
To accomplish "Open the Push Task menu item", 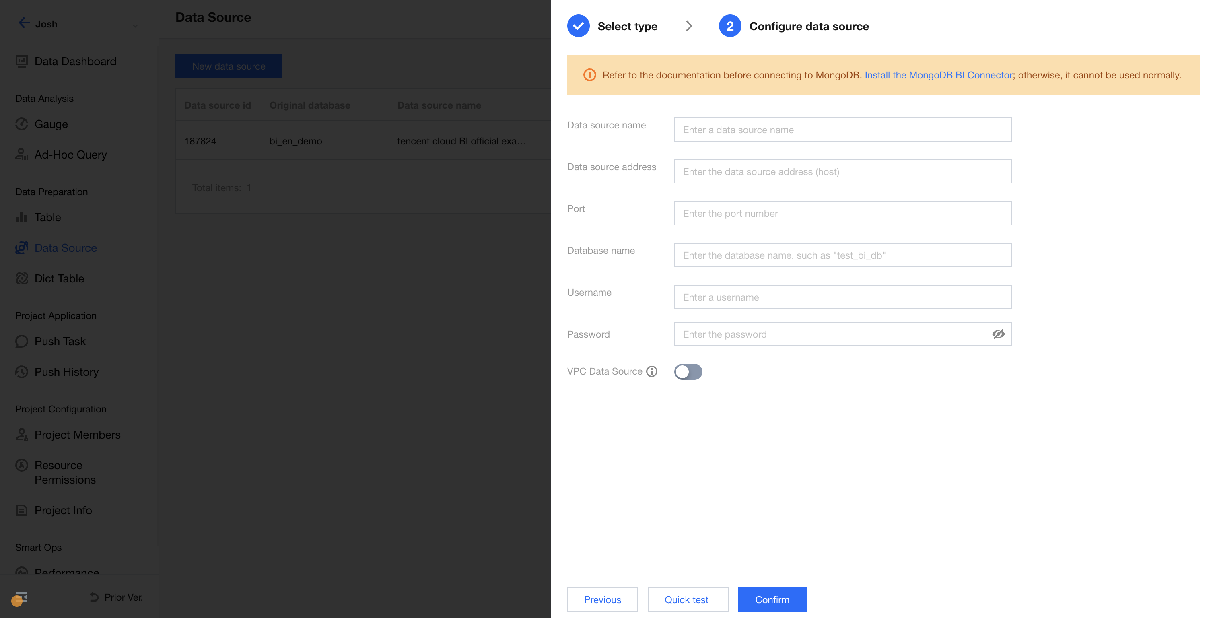I will pyautogui.click(x=60, y=341).
